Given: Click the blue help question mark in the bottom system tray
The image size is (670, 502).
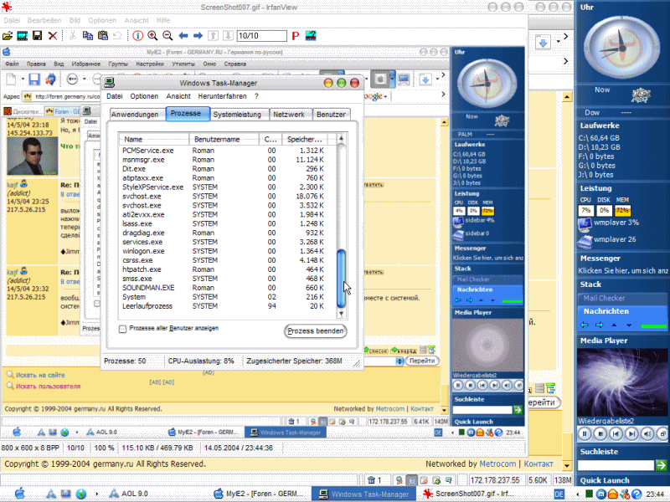Looking at the screenshot, I should coord(636,494).
